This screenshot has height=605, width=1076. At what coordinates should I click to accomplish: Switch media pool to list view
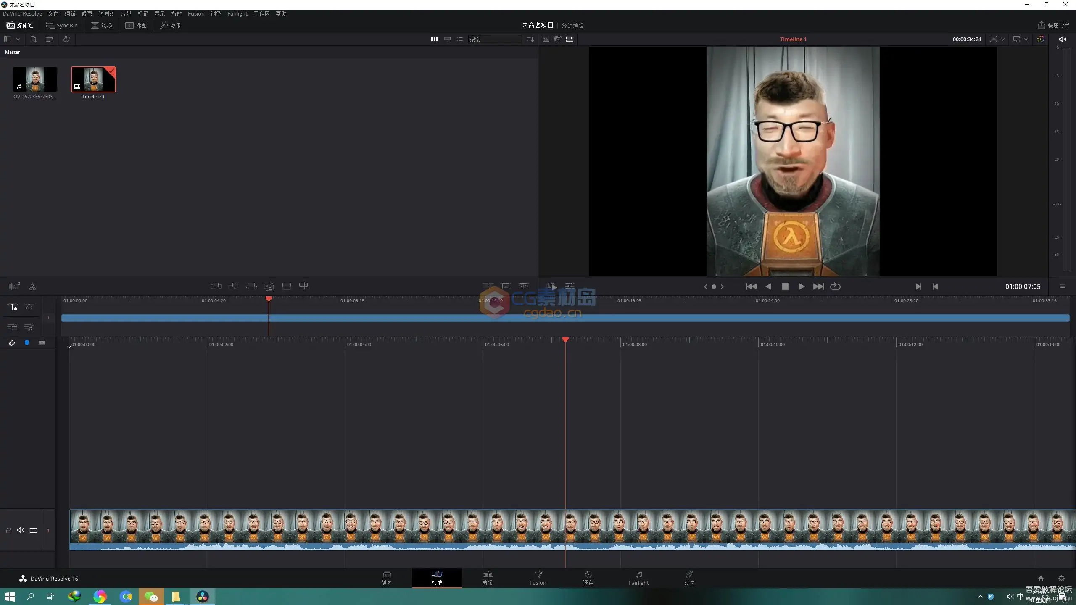click(460, 39)
